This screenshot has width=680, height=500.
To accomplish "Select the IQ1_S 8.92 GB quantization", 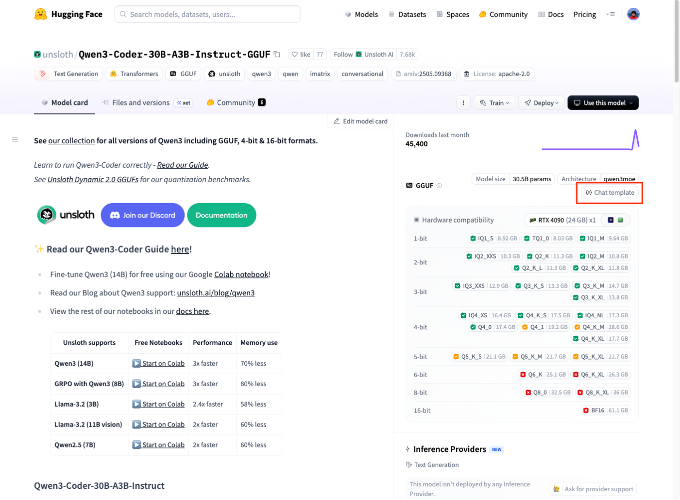I will tap(493, 238).
